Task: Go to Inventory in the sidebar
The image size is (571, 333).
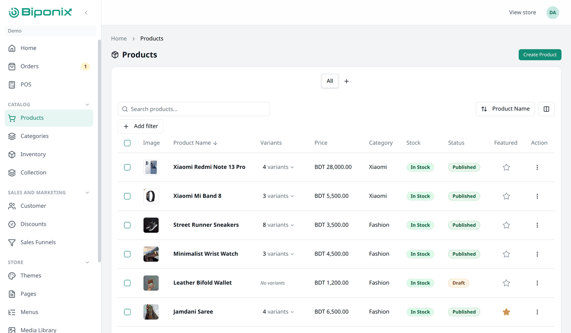Action: [49, 154]
